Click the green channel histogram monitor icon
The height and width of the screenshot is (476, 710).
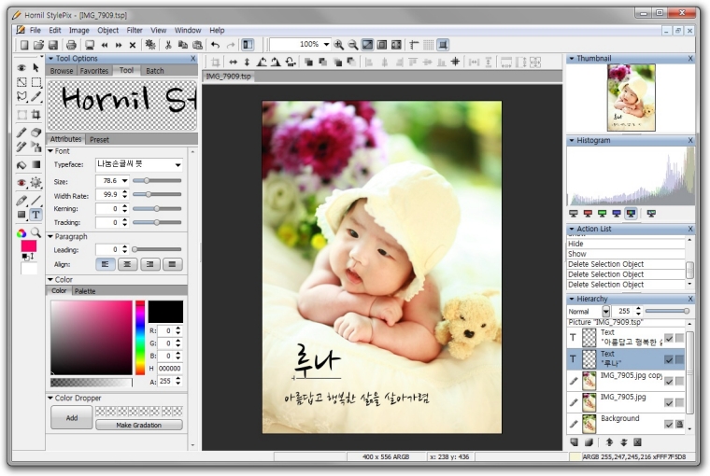pos(603,214)
